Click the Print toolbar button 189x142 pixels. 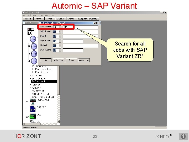(x=50, y=19)
